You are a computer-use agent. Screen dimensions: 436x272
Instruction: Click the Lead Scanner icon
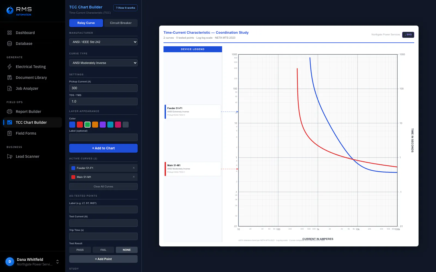pos(10,156)
